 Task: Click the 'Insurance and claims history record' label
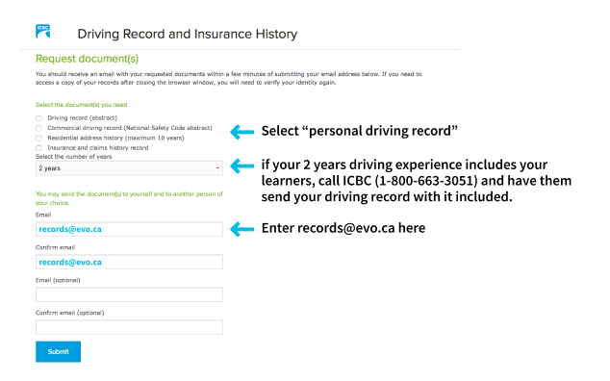pyautogui.click(x=98, y=148)
